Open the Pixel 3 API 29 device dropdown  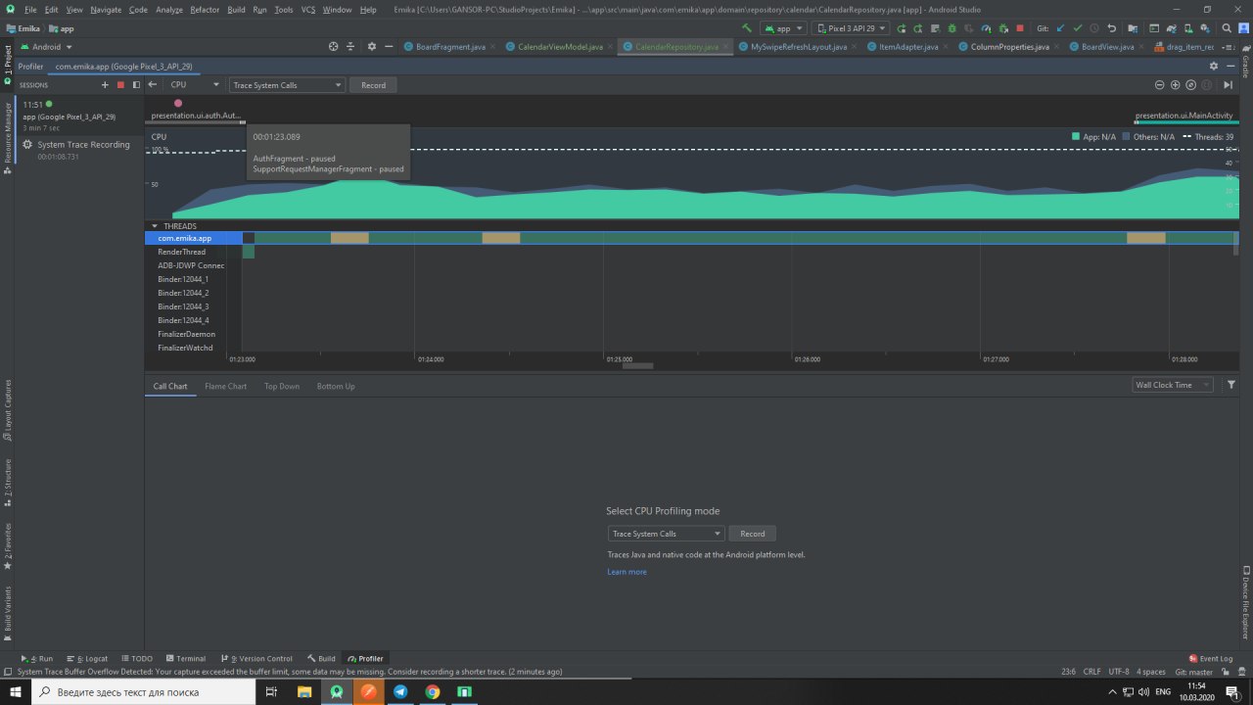tap(852, 28)
